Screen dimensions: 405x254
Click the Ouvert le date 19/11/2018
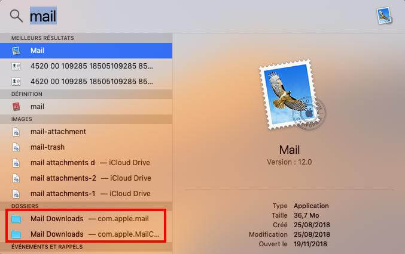pos(310,244)
